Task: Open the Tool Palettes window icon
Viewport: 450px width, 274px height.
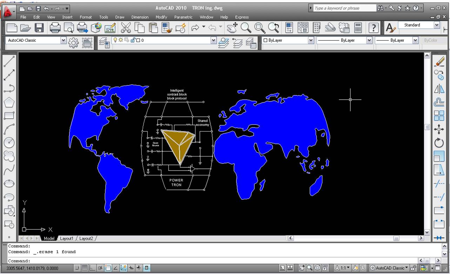Action: pyautogui.click(x=316, y=27)
